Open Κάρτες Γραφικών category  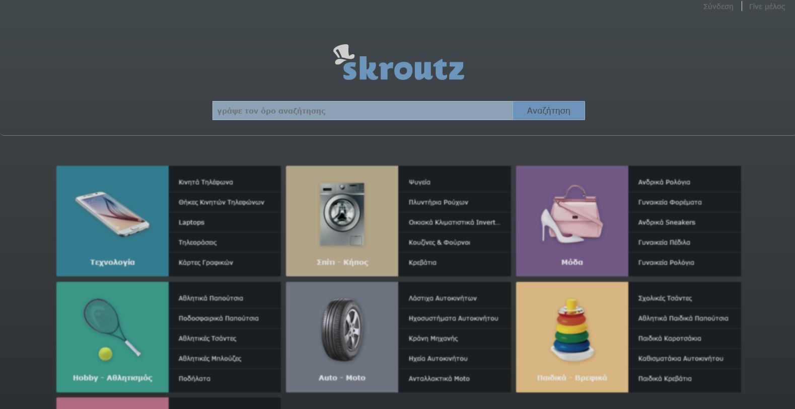click(x=205, y=262)
